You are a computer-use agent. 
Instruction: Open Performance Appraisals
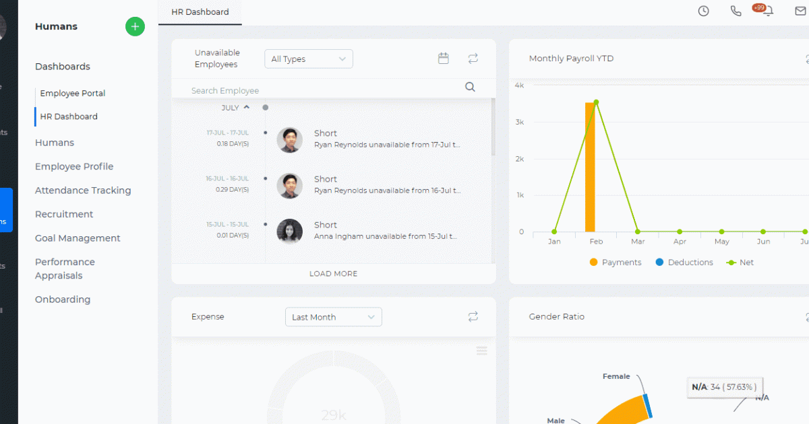click(x=65, y=269)
